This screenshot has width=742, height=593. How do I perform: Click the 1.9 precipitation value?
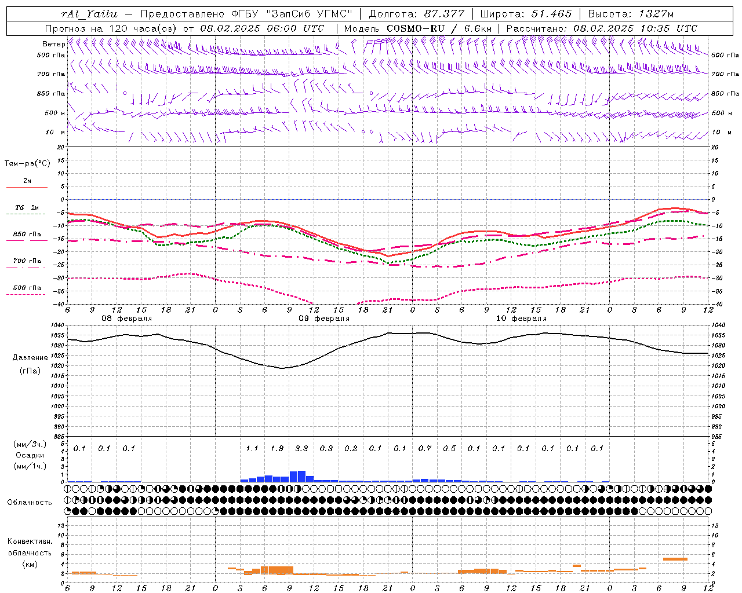[x=277, y=448]
